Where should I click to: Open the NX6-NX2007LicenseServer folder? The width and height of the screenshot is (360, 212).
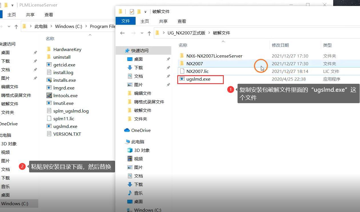pos(214,56)
